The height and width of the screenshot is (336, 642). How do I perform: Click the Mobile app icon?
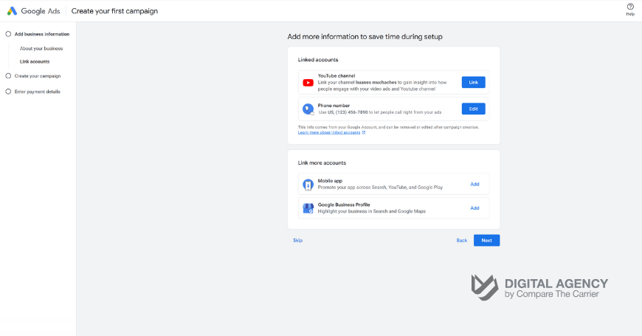tap(308, 185)
